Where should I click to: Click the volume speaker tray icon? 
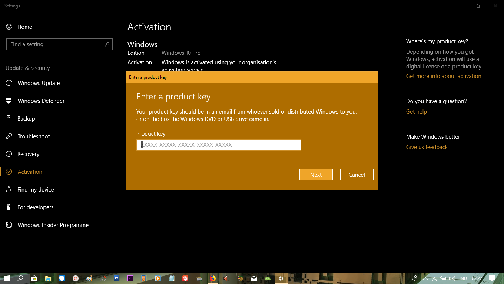tap(452, 278)
